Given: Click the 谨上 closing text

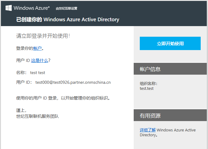Looking at the screenshot, I should [21, 110].
